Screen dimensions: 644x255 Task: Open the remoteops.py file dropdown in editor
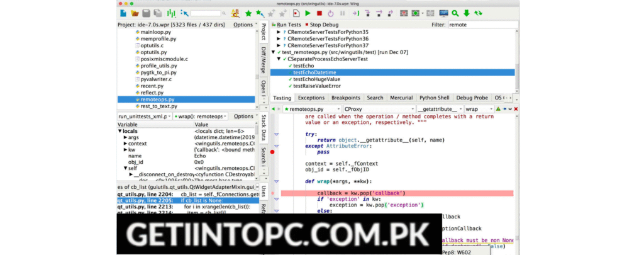tap(312, 109)
